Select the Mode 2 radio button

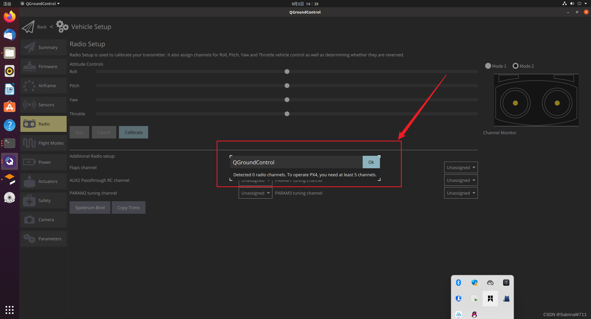[515, 66]
